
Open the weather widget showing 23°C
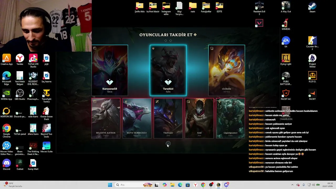(x=13, y=185)
